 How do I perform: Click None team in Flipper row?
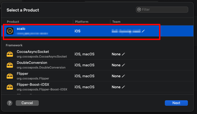pos(116,76)
